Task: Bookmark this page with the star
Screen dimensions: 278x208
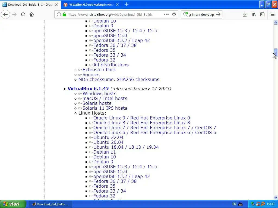Action: pyautogui.click(x=174, y=15)
